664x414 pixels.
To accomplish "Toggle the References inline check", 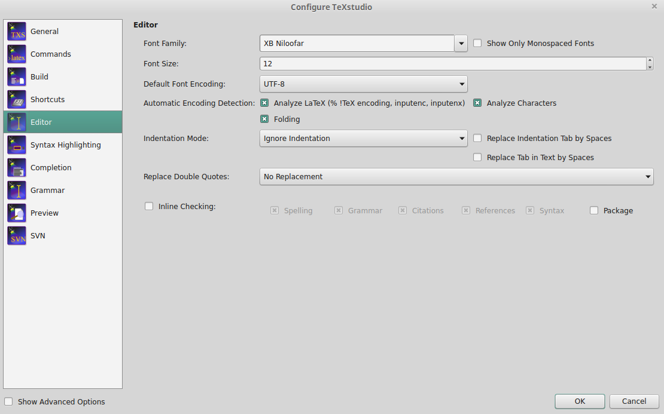I will [x=466, y=211].
